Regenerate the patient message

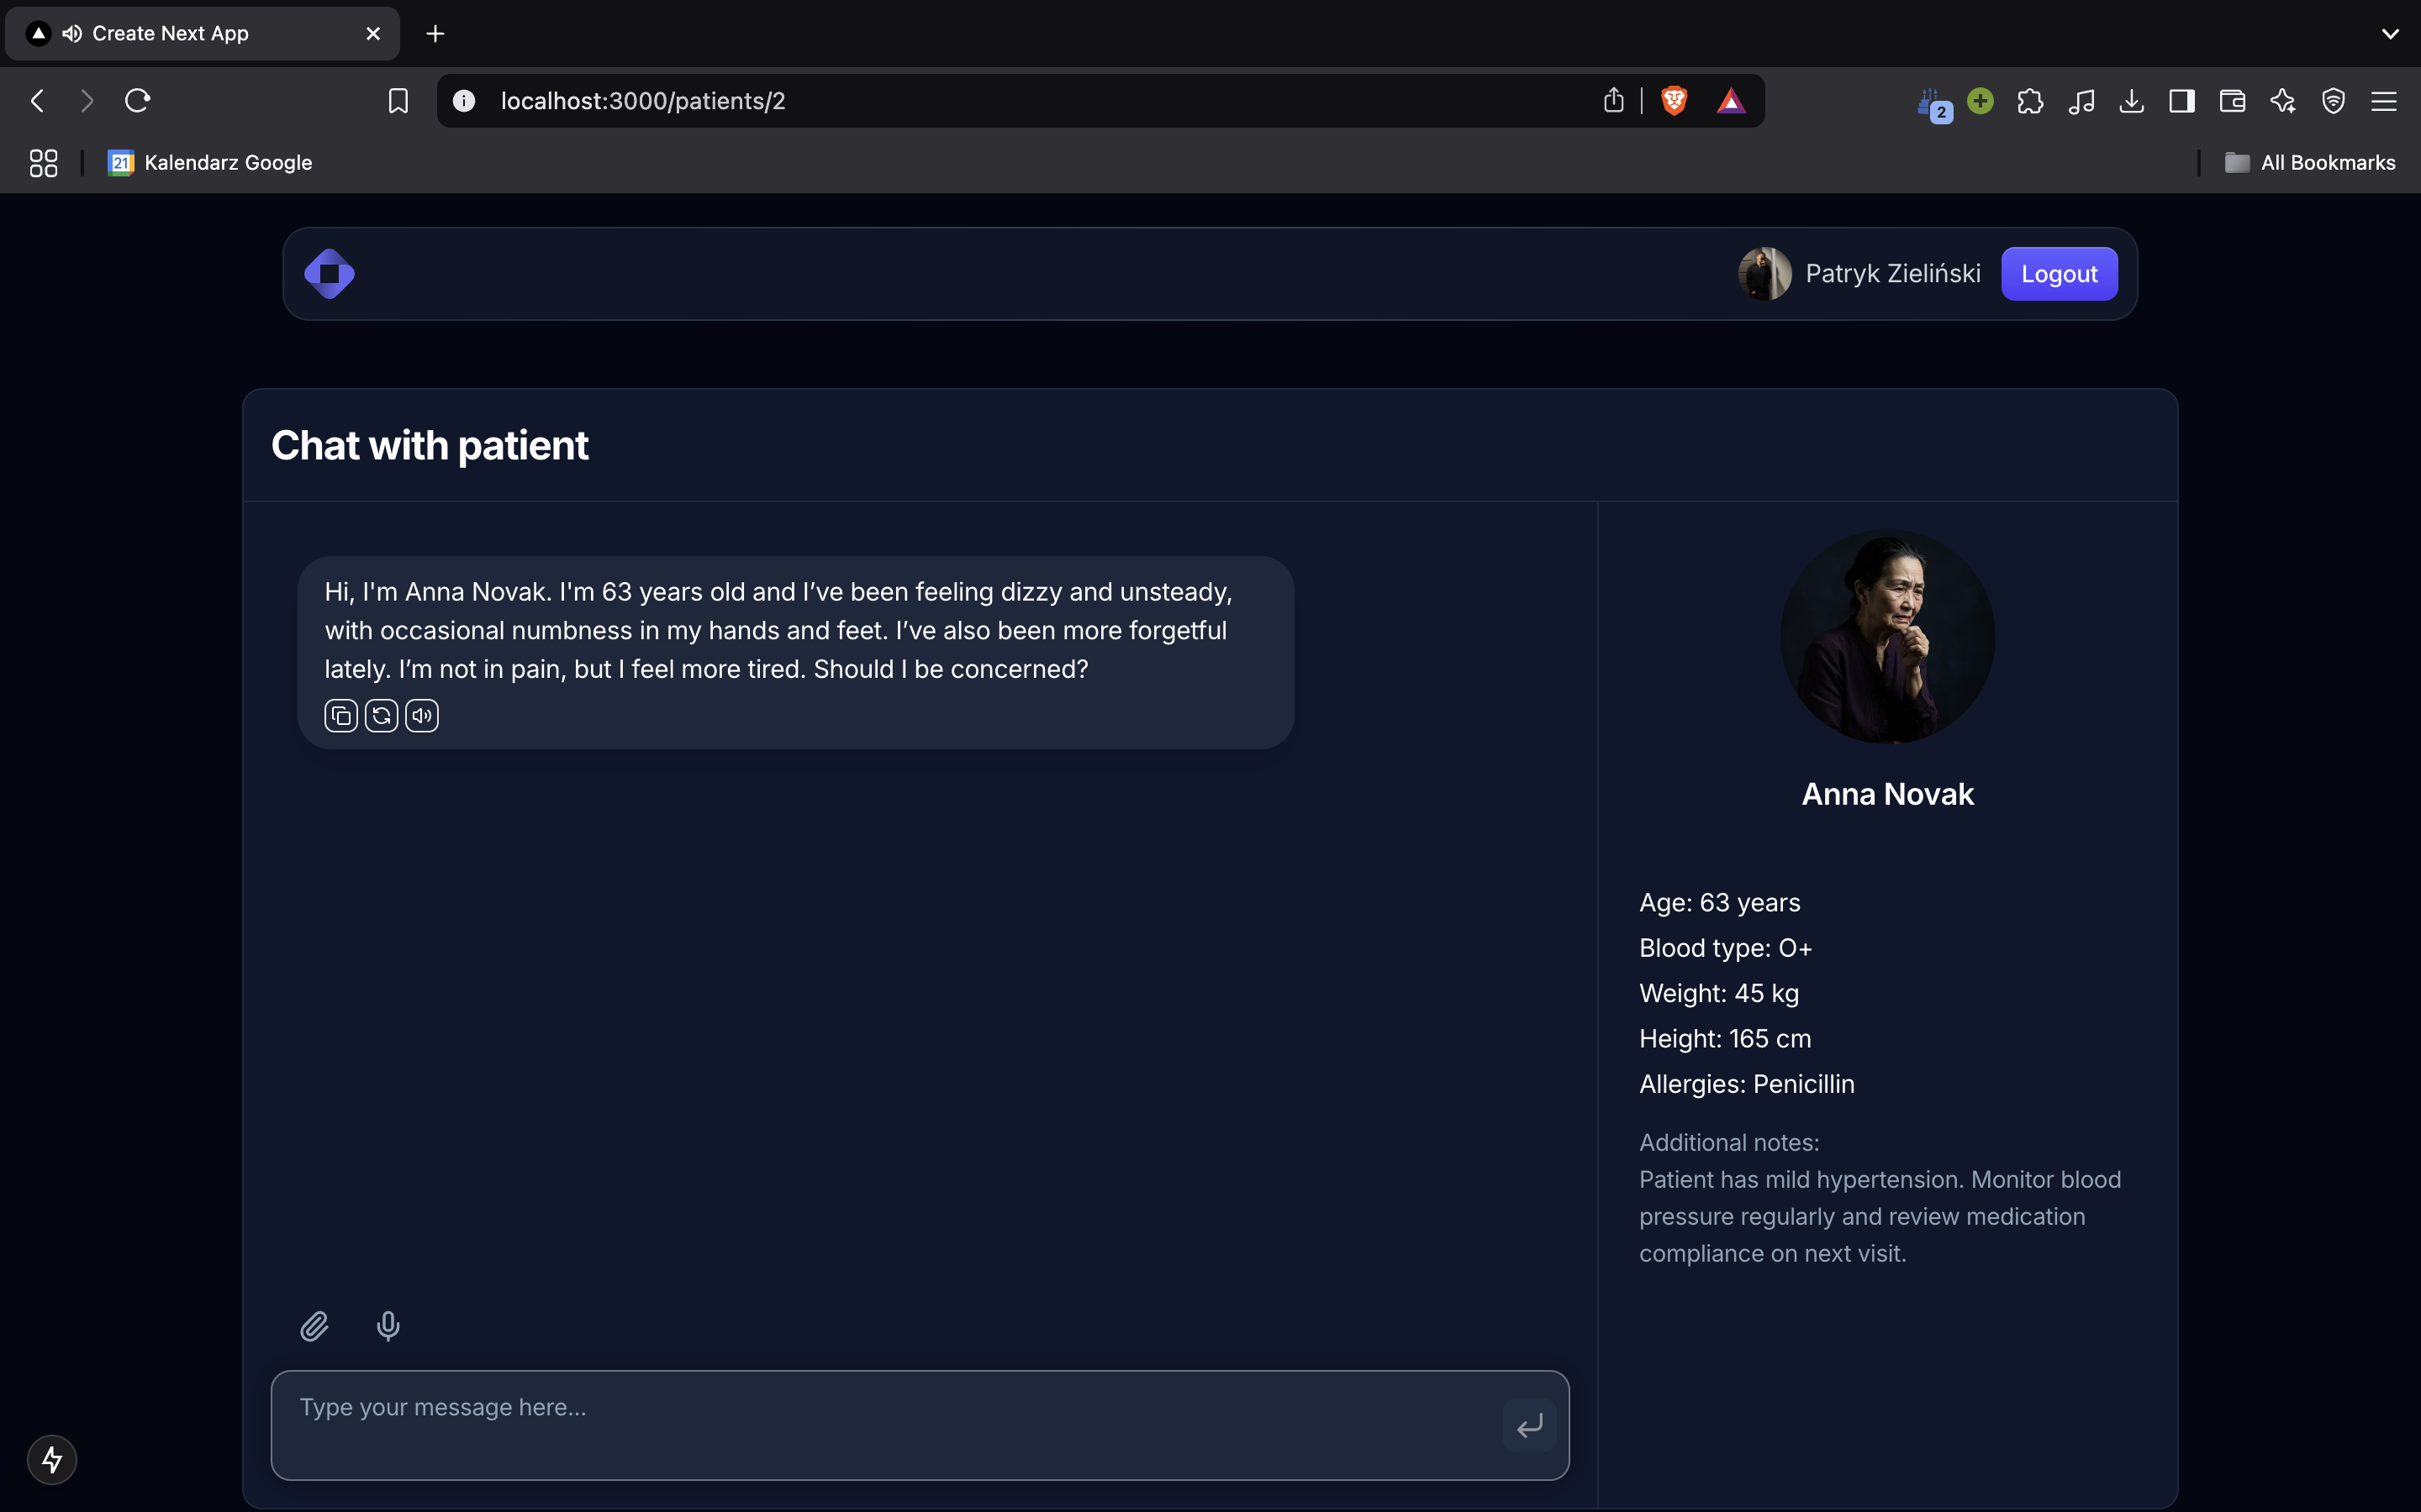(381, 716)
